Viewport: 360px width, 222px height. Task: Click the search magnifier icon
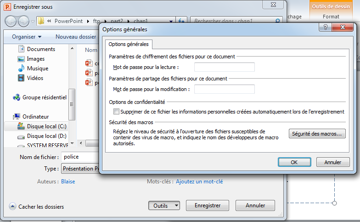[277, 21]
